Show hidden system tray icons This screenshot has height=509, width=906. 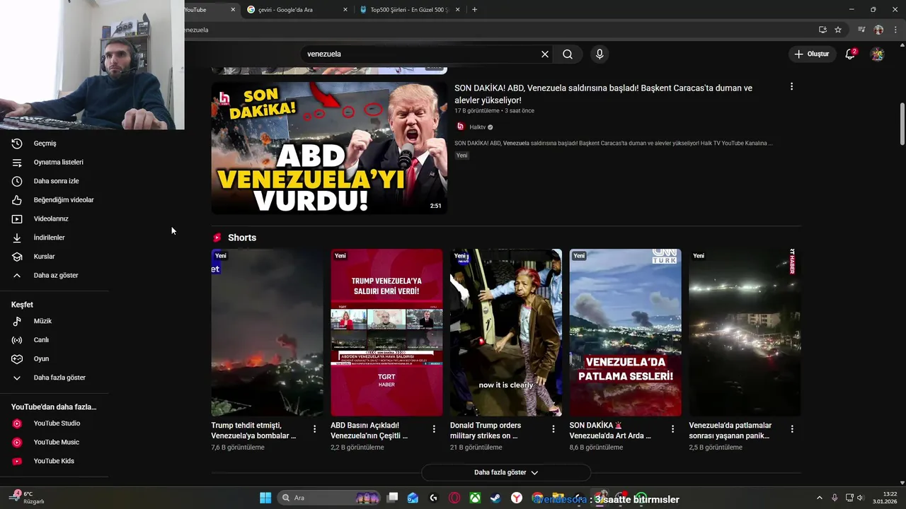[820, 498]
